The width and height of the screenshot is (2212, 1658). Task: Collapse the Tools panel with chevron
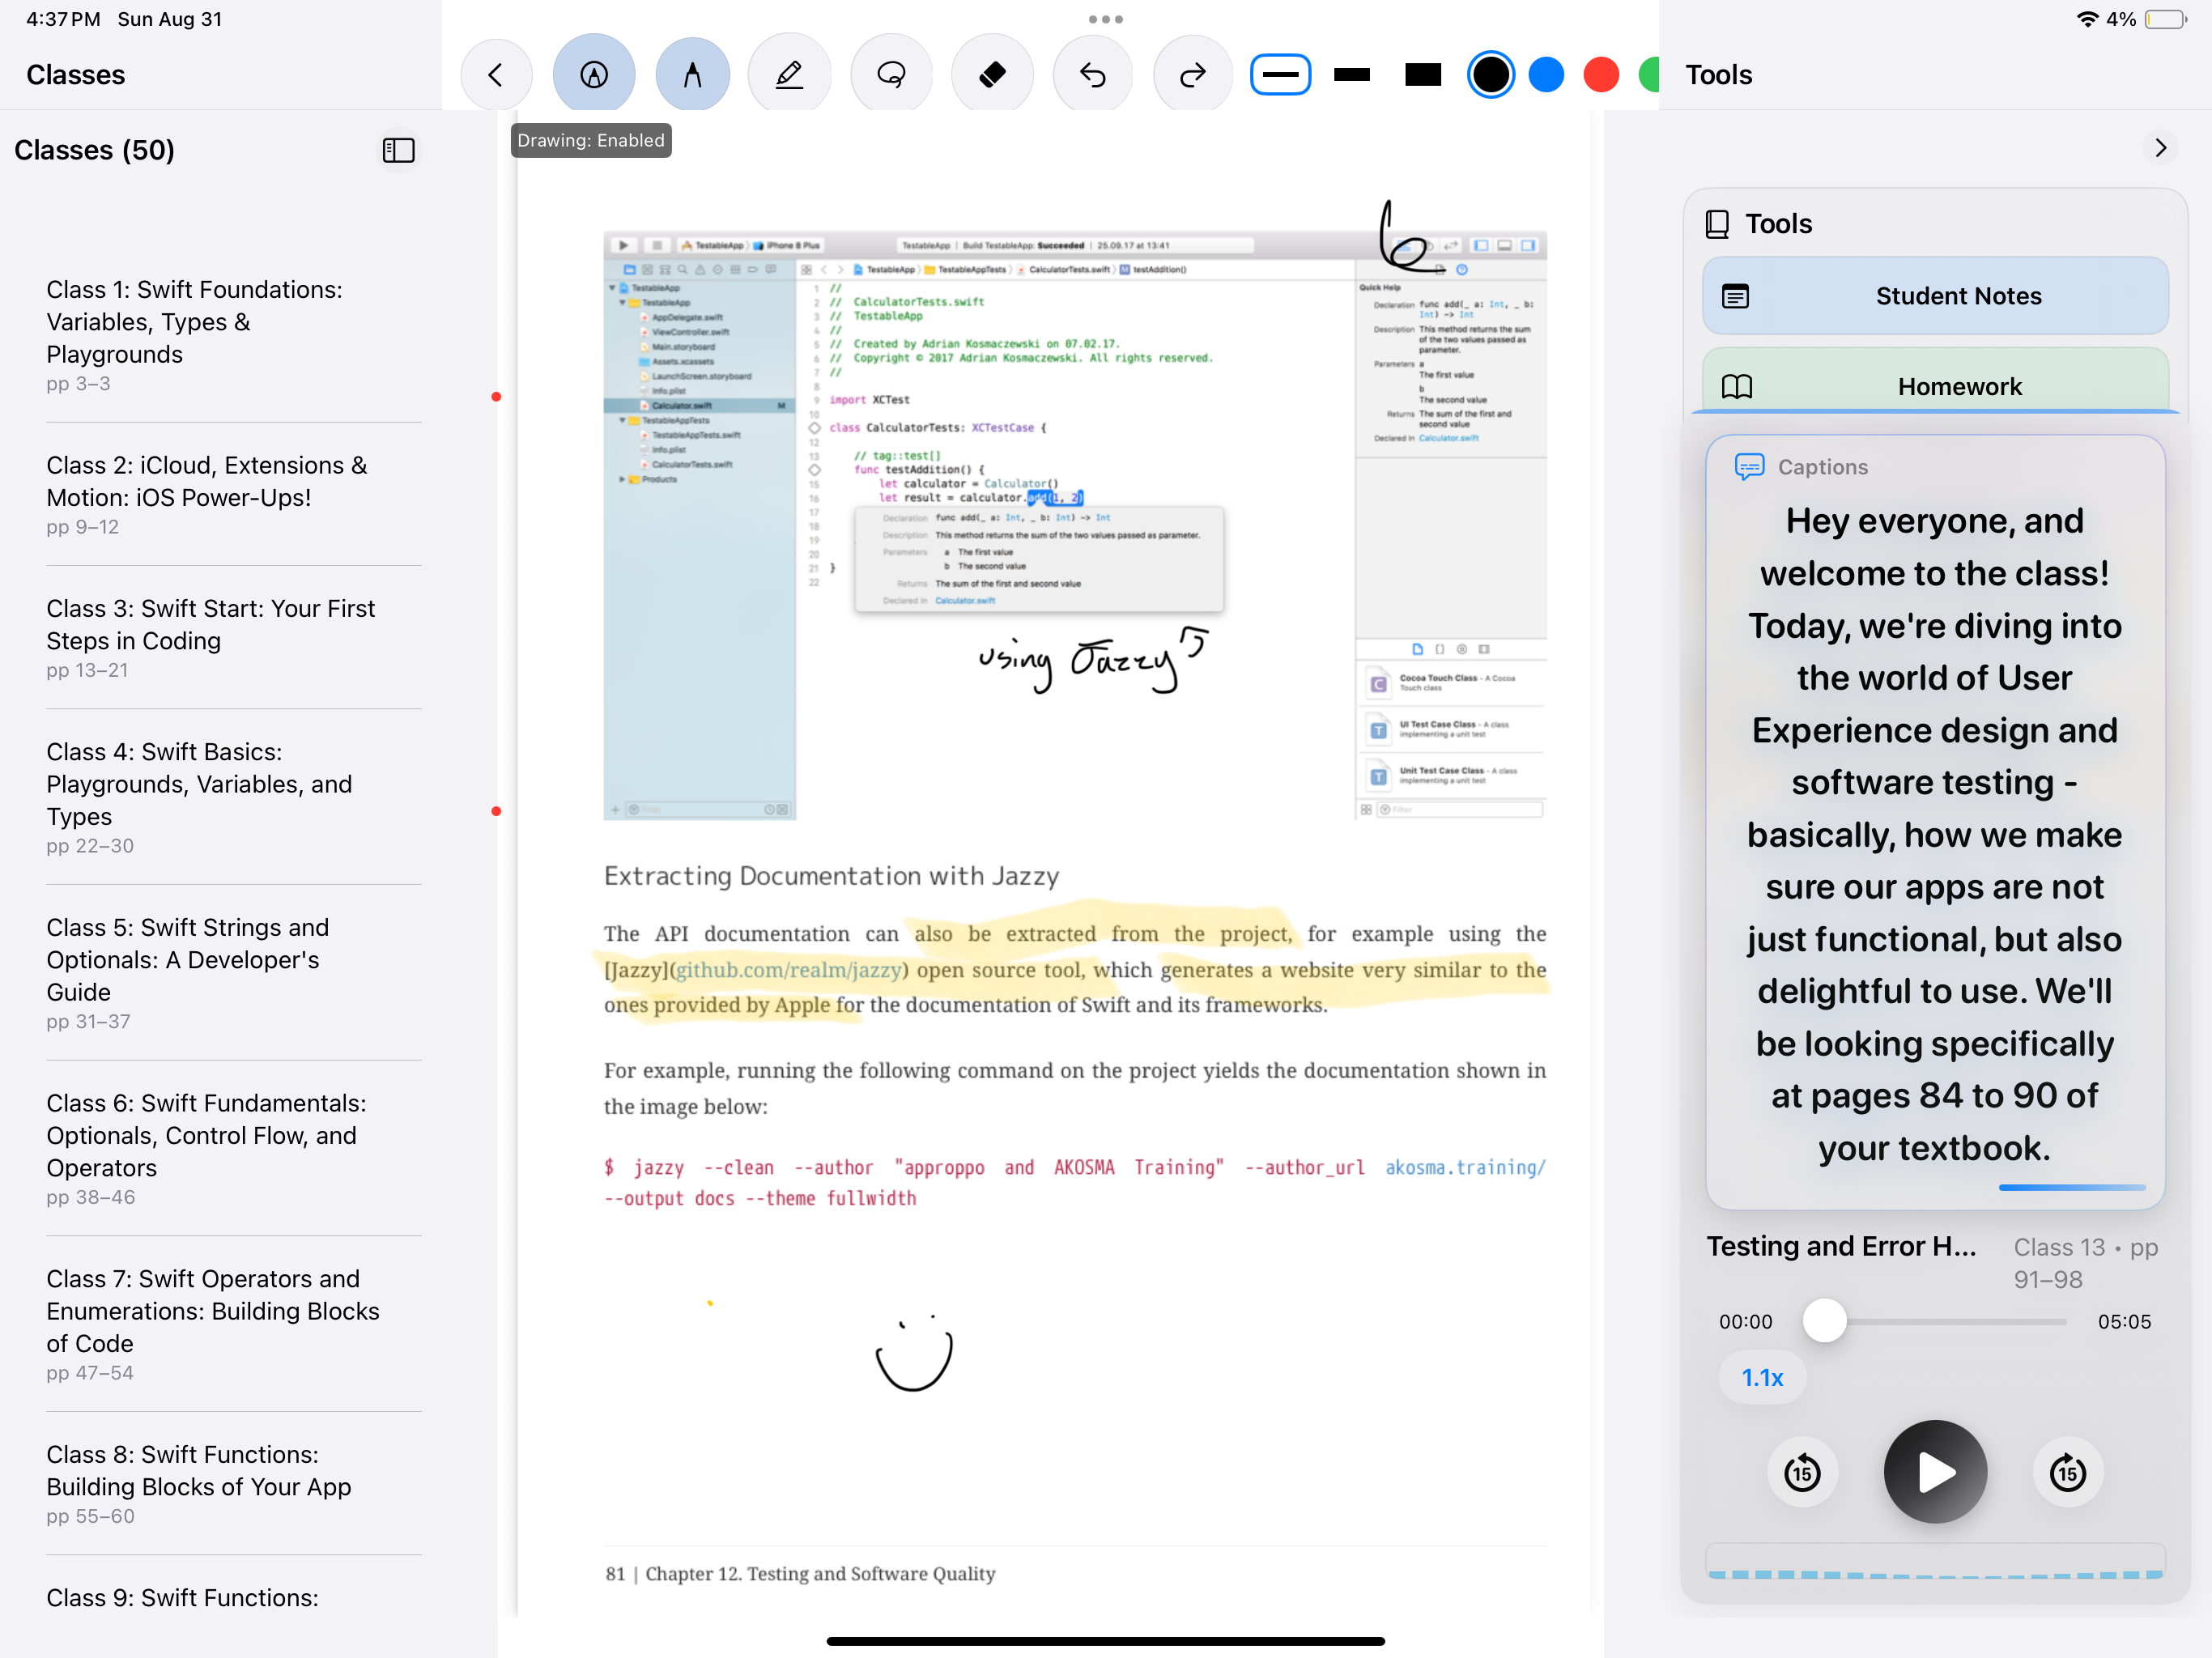pyautogui.click(x=2160, y=148)
